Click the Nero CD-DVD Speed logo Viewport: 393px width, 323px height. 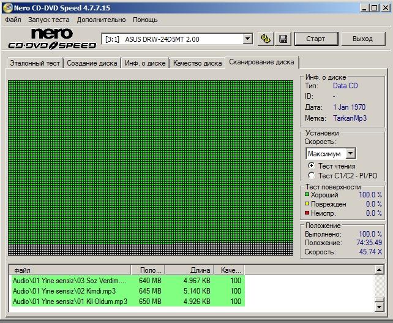[51, 39]
